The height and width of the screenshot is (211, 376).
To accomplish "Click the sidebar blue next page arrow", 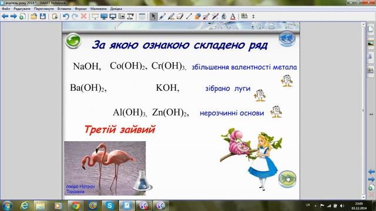I will (371, 179).
